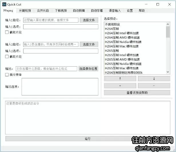Select H265压制 Nvidia 硬件加速 preset

[x=135, y=64]
